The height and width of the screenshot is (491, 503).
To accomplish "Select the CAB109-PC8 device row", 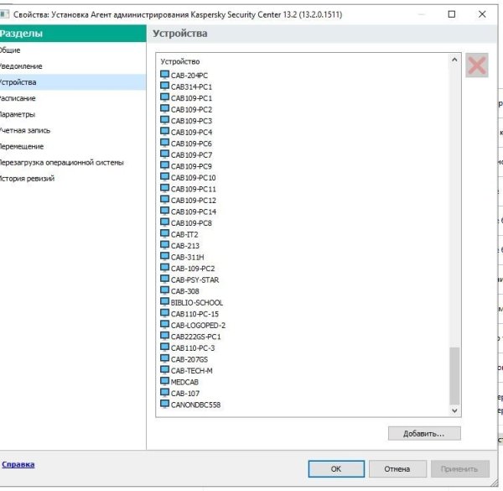I will [x=186, y=223].
